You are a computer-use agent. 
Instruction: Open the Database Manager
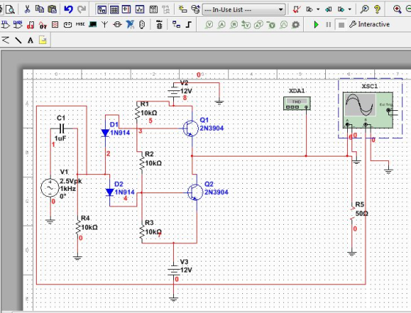(195, 10)
